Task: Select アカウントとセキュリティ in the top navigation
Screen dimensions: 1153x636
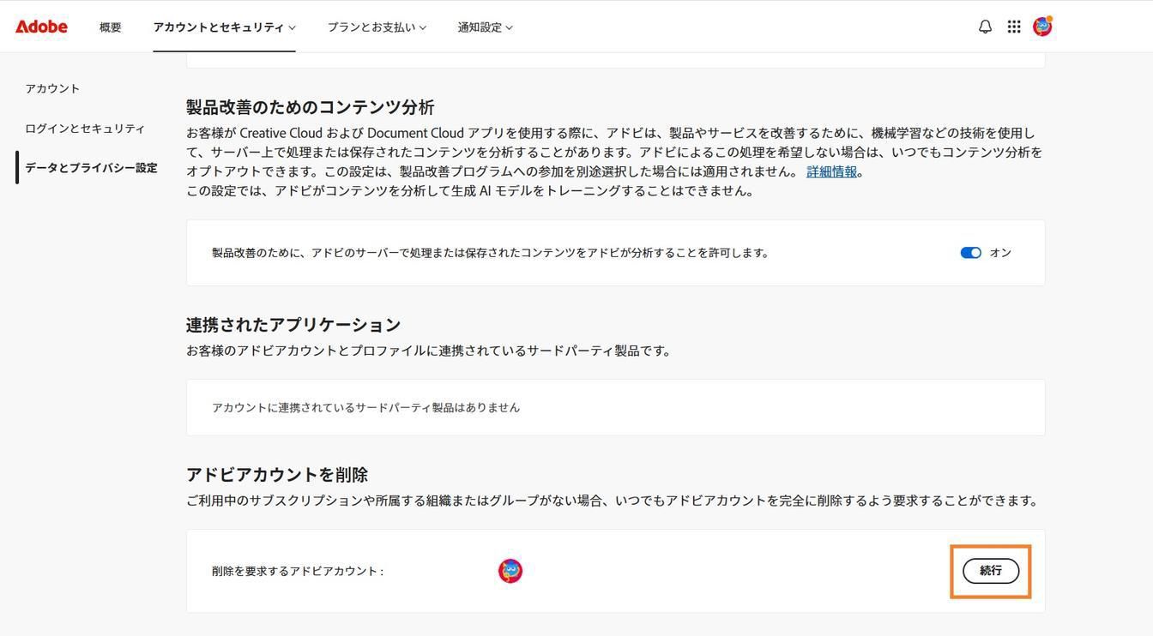Action: pyautogui.click(x=219, y=26)
